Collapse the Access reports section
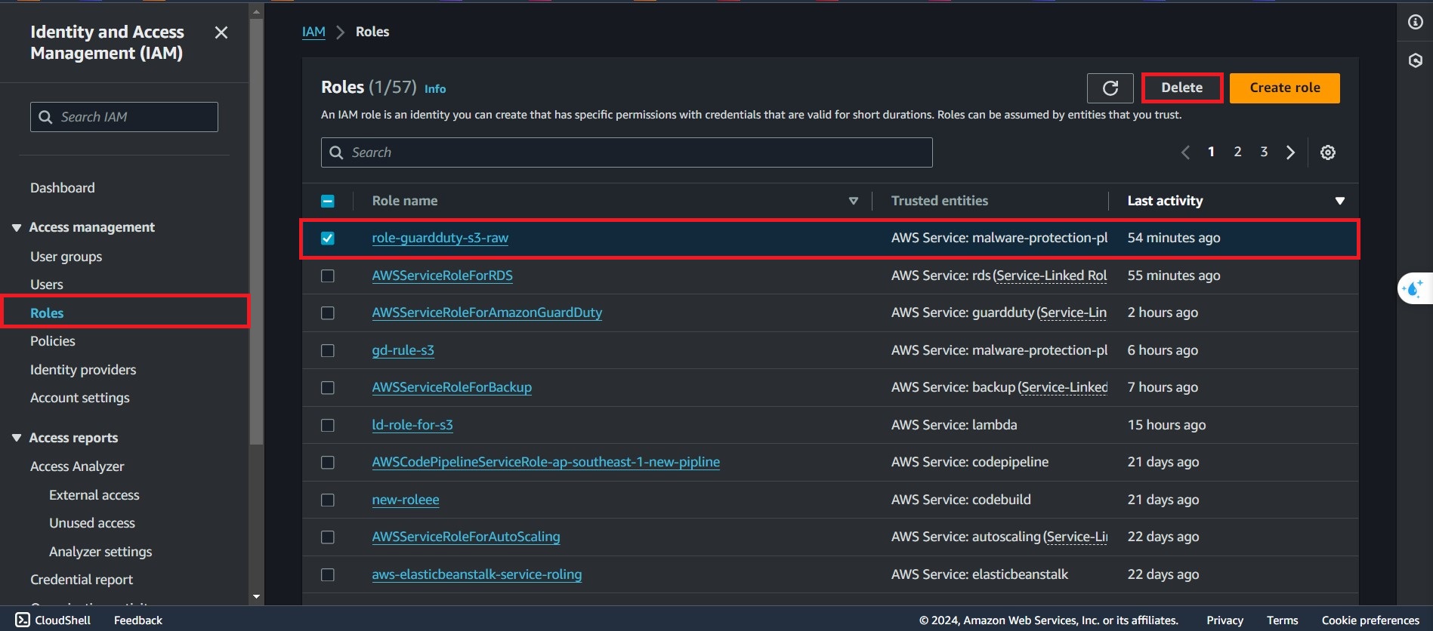 (x=17, y=438)
